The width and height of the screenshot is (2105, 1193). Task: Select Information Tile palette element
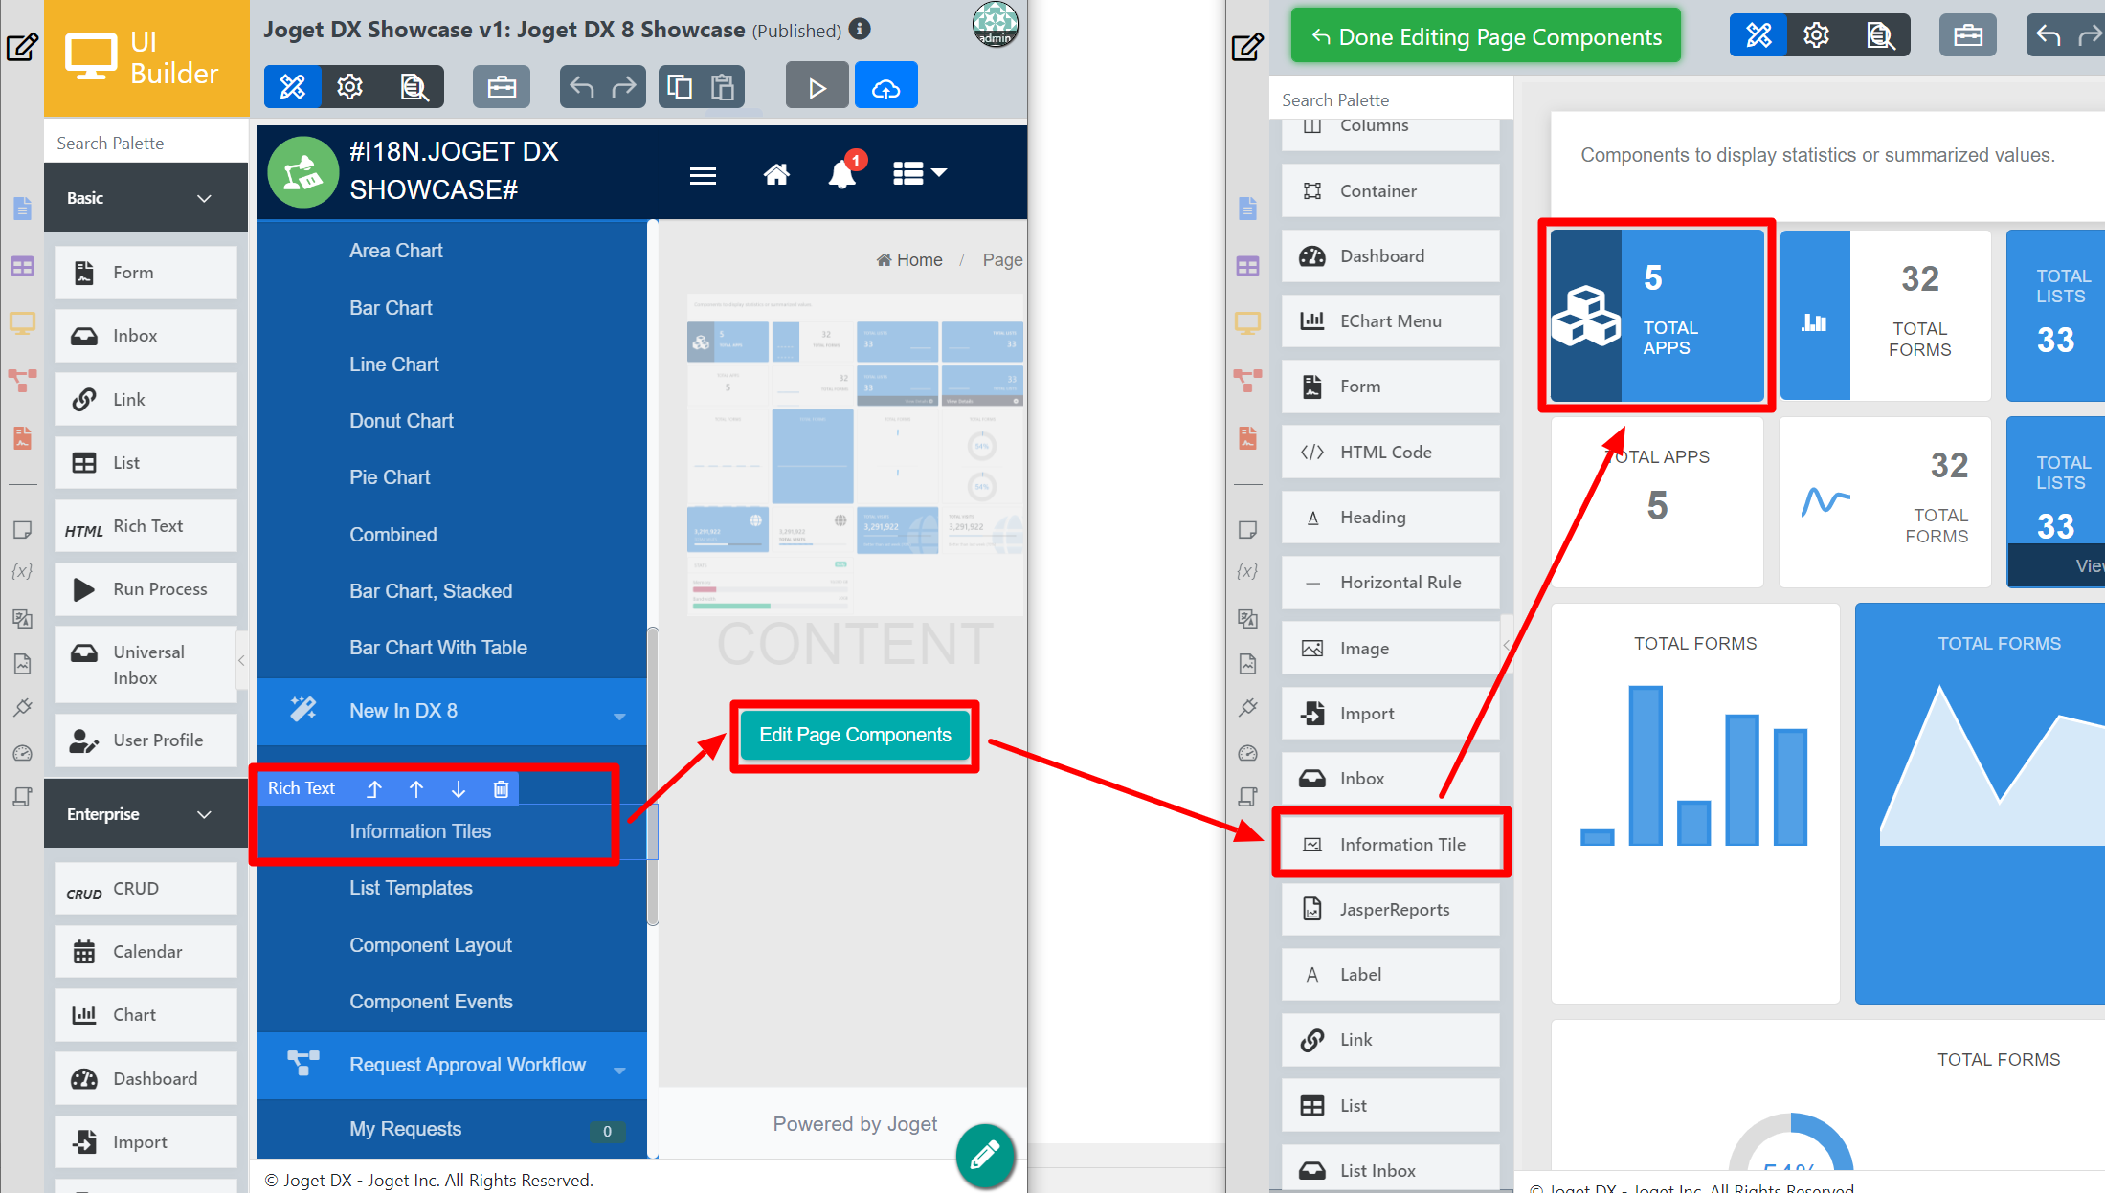tap(1391, 844)
